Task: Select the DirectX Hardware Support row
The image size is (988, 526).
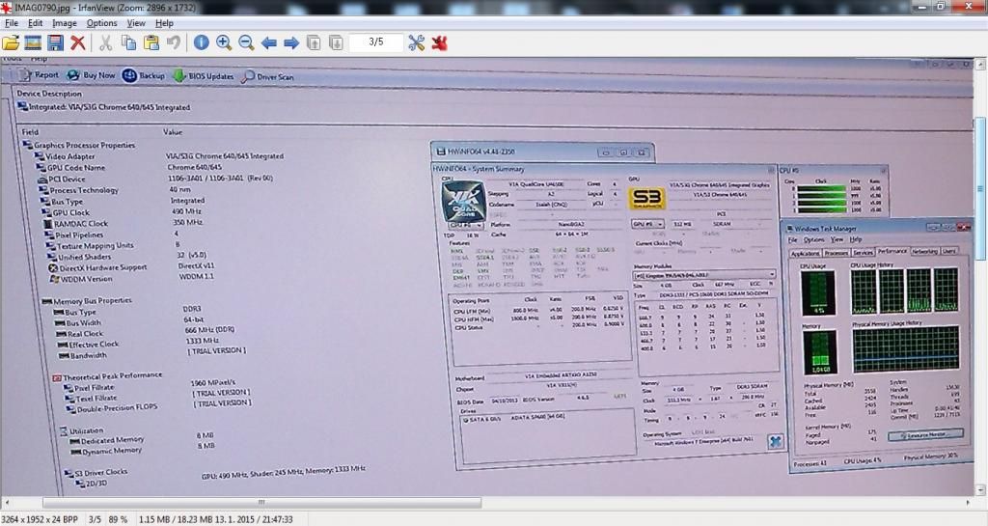Action: [97, 267]
